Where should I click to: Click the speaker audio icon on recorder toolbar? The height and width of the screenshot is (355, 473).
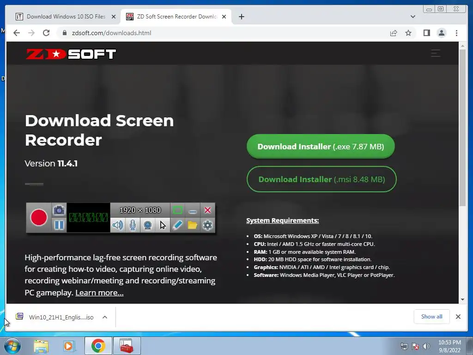(118, 225)
